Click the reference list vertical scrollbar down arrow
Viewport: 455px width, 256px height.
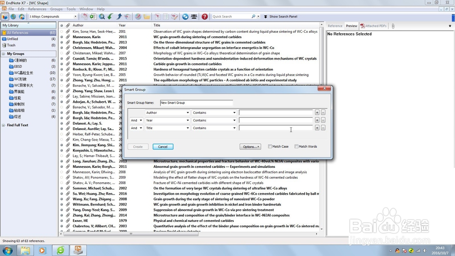(x=321, y=229)
